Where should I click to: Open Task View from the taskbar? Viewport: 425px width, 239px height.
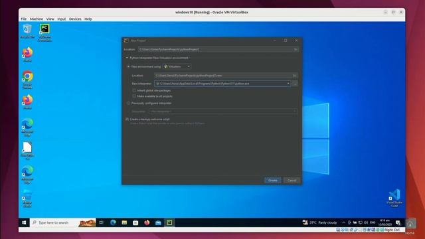coord(102,223)
